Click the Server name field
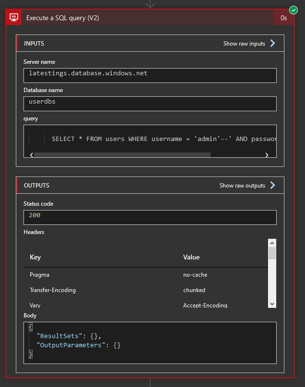 pyautogui.click(x=150, y=75)
